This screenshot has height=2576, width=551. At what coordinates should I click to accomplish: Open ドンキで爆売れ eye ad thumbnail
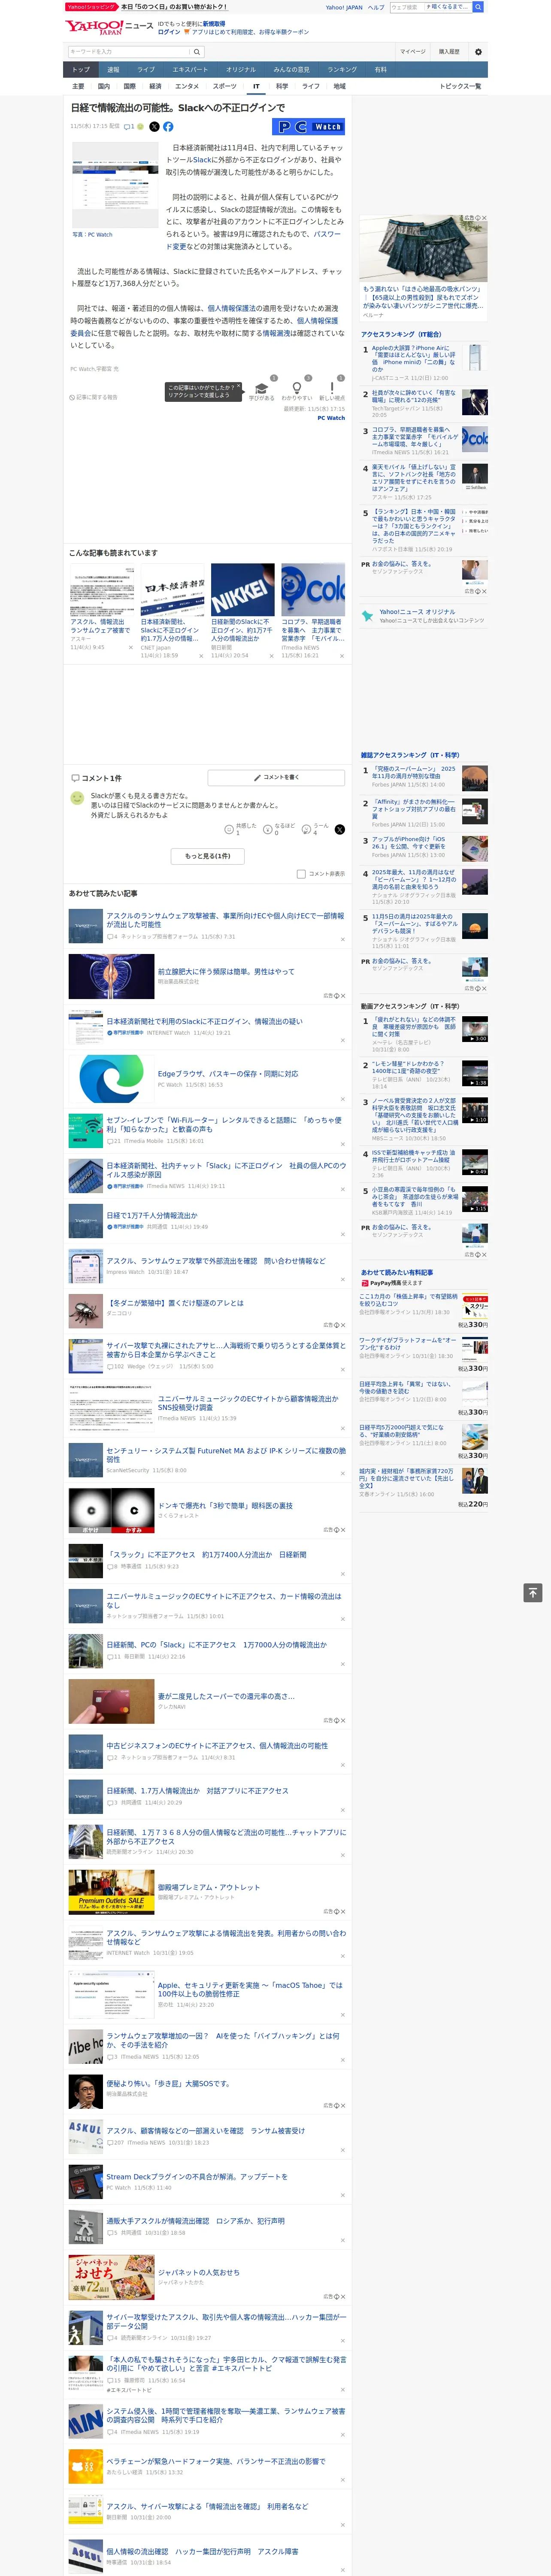click(x=111, y=1510)
